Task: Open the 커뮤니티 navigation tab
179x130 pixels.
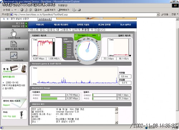Action: click(40, 25)
